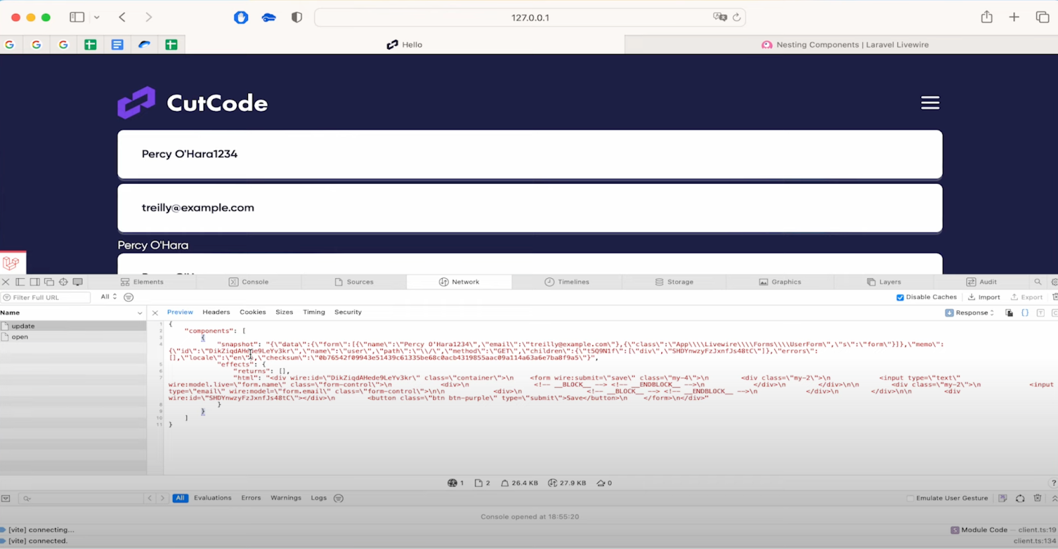Screen dimensions: 1058x549
Task: Click the Export button
Action: tap(1026, 297)
